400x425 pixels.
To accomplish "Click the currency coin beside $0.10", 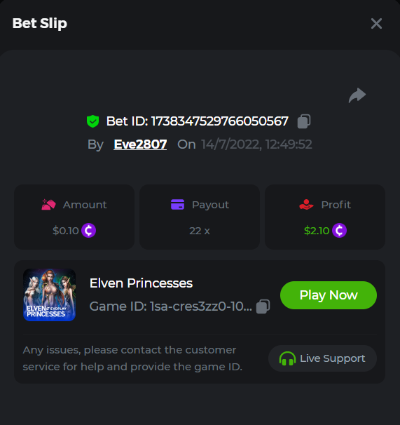I will click(88, 231).
